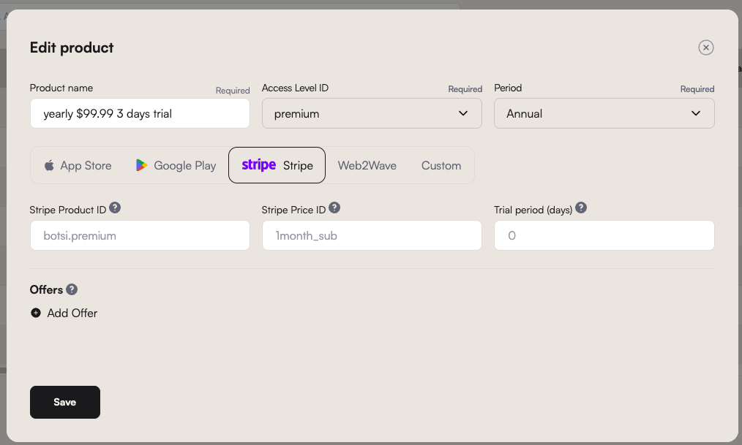Click into the Stripe Product ID field
This screenshot has height=445, width=742.
point(140,235)
